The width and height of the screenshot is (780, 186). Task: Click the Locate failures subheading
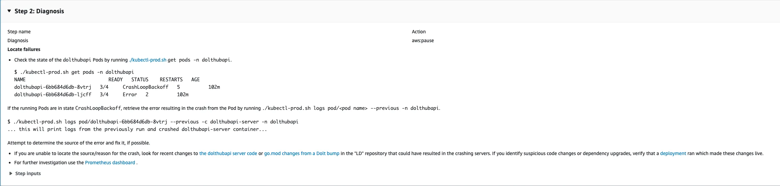click(x=24, y=49)
